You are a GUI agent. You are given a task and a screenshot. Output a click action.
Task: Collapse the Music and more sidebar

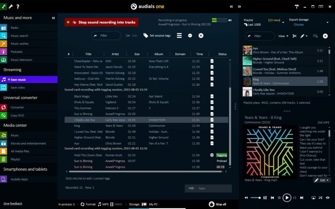coord(53,18)
